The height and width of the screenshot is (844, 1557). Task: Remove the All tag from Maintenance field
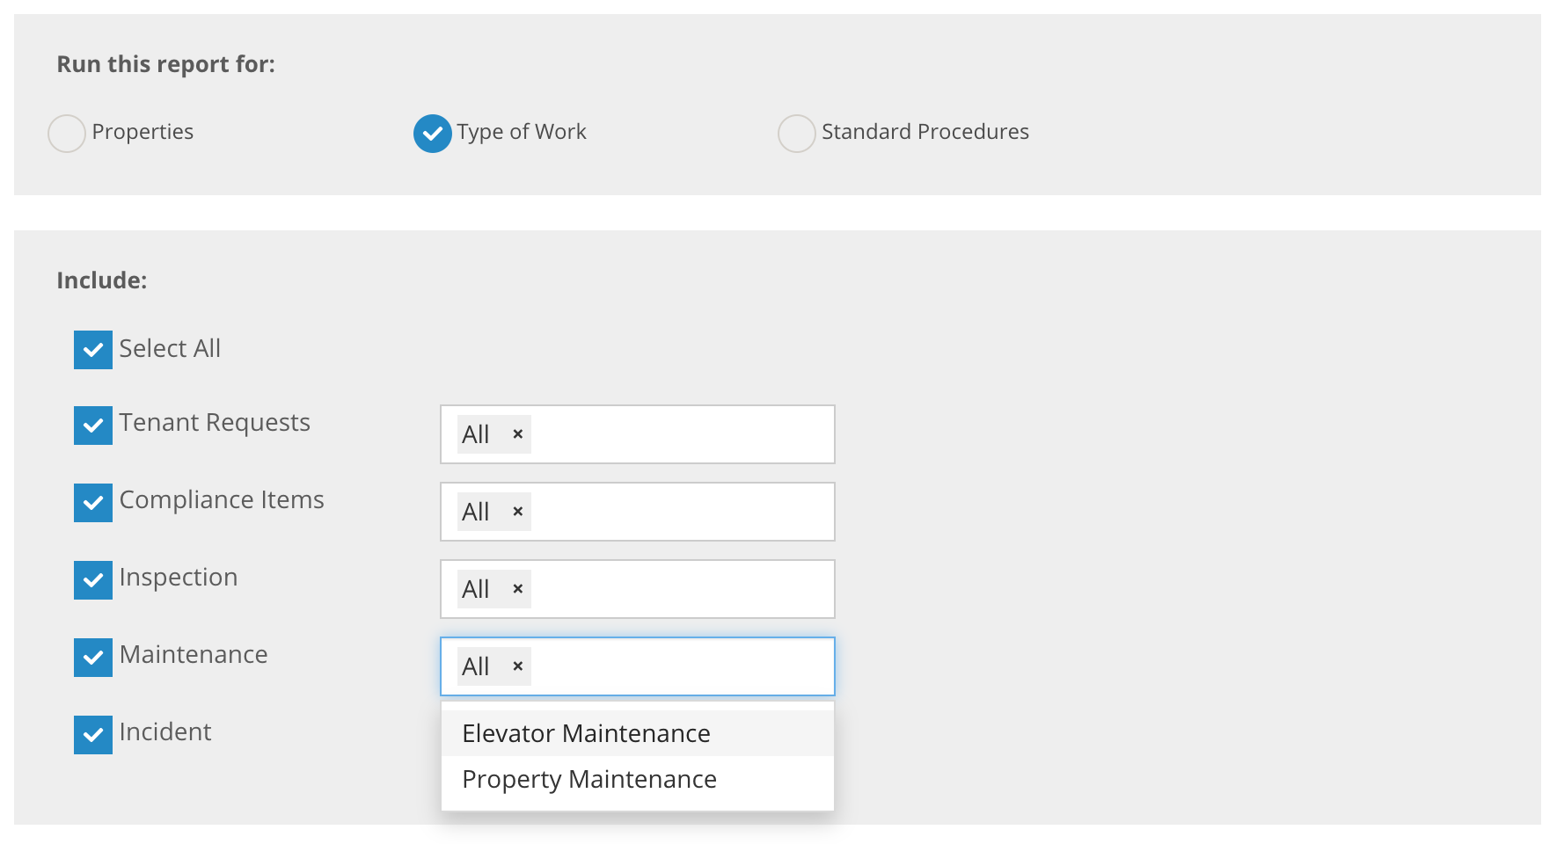tap(518, 666)
